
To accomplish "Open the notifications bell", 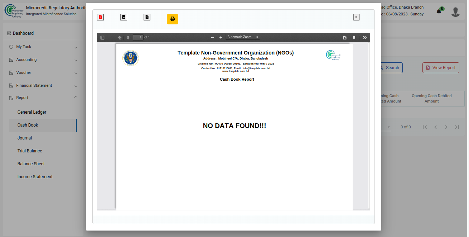I will coord(439,12).
